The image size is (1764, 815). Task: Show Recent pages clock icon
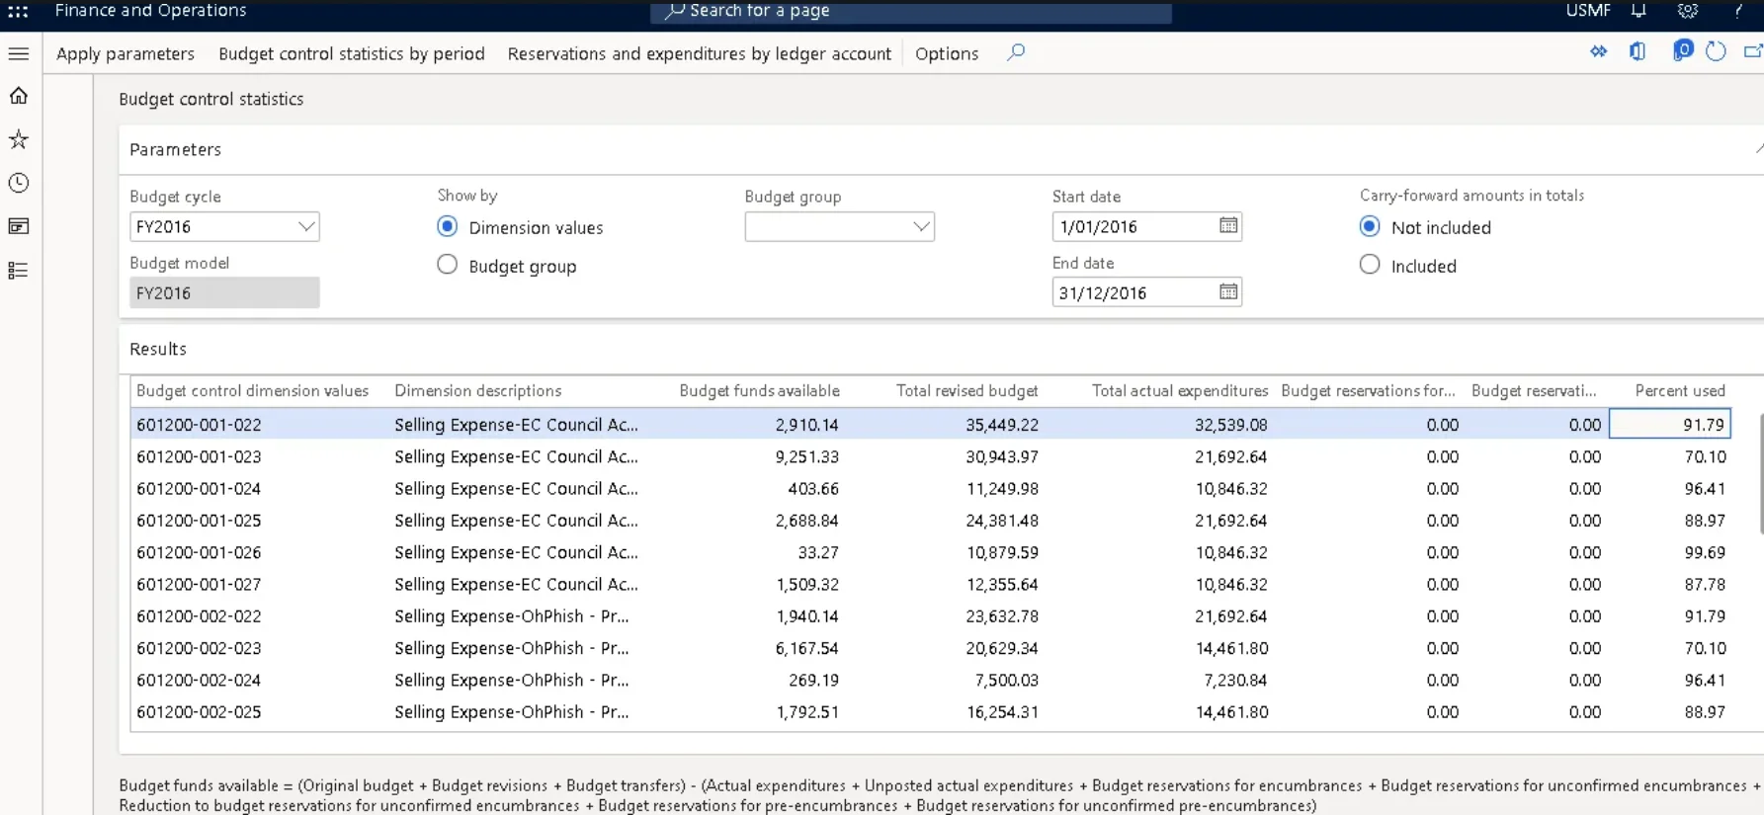coord(19,183)
